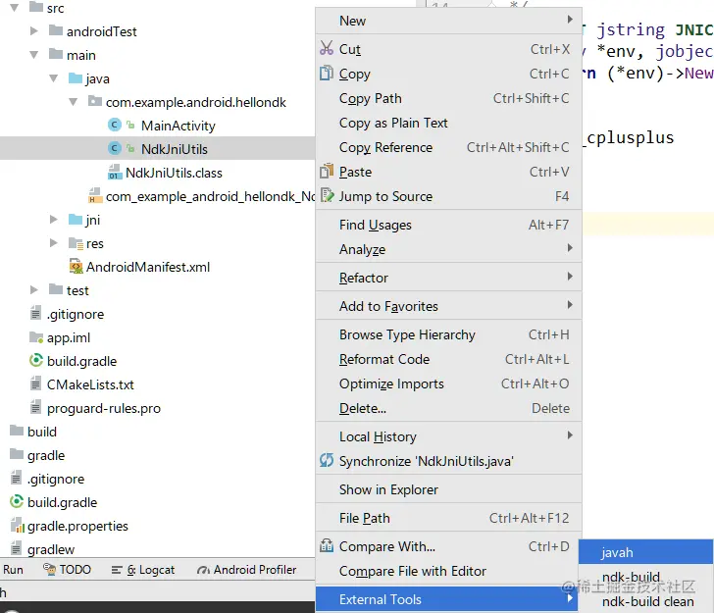The image size is (714, 613).
Task: Collapse the main folder
Action: pos(33,55)
